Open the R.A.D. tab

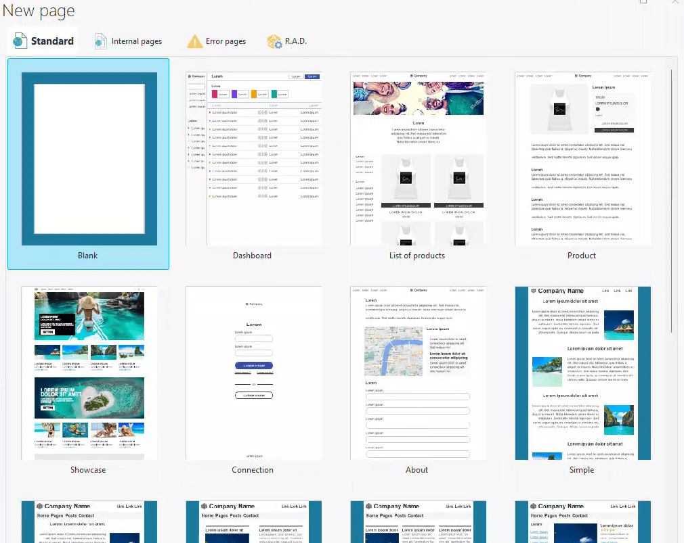[x=295, y=41]
